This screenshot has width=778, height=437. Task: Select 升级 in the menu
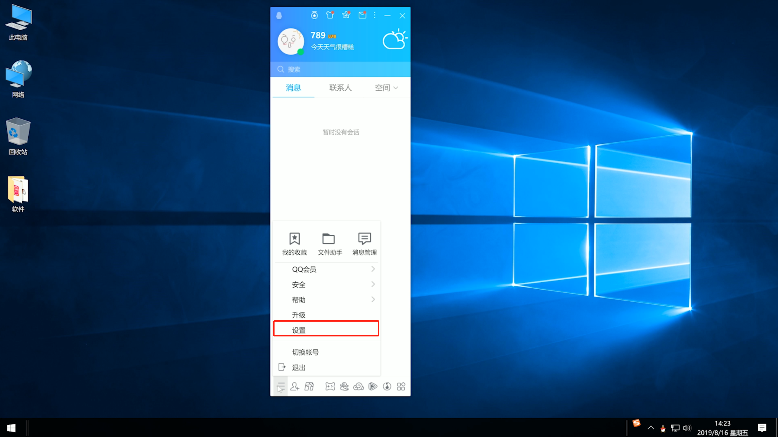(x=326, y=315)
